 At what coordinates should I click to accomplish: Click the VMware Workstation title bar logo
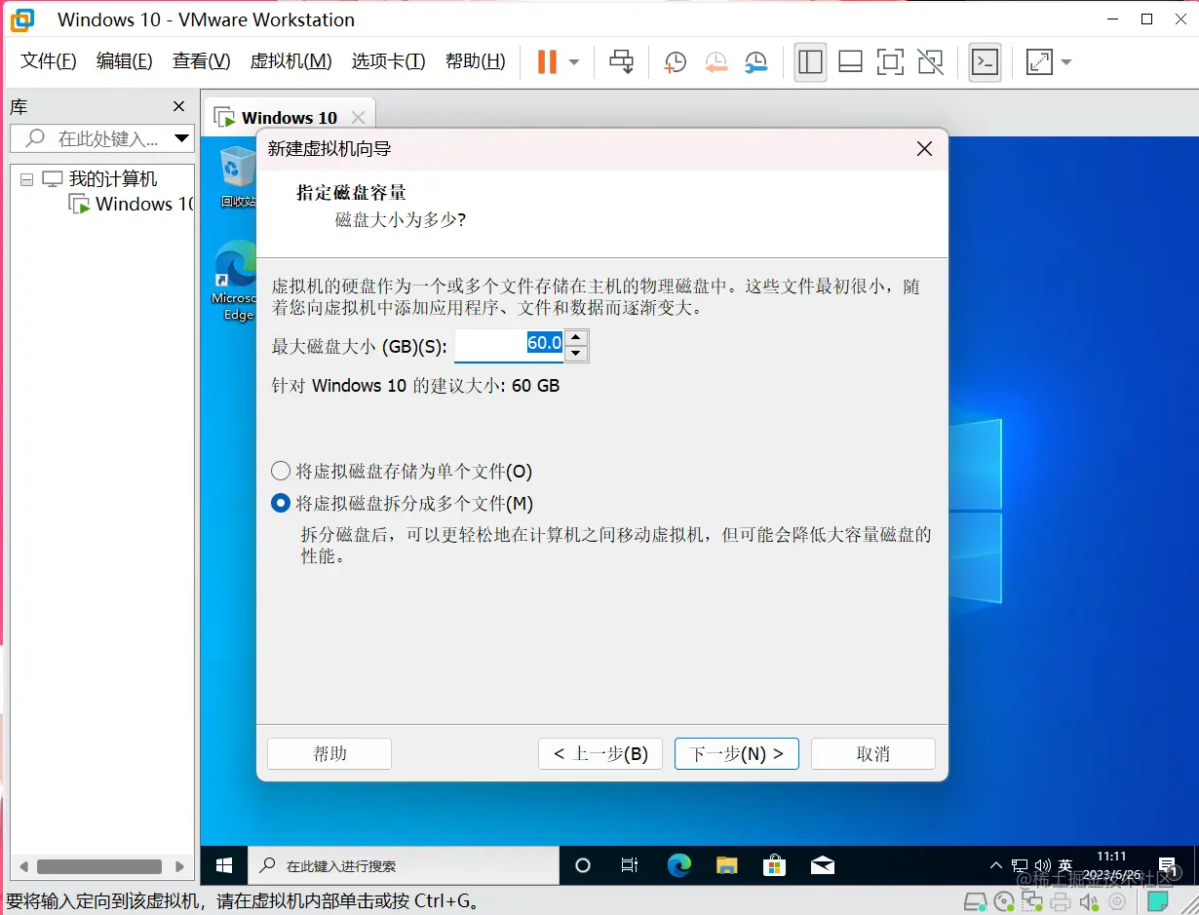pyautogui.click(x=22, y=19)
